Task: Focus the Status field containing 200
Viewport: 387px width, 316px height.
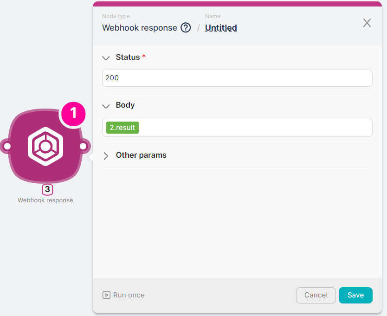Action: point(237,78)
